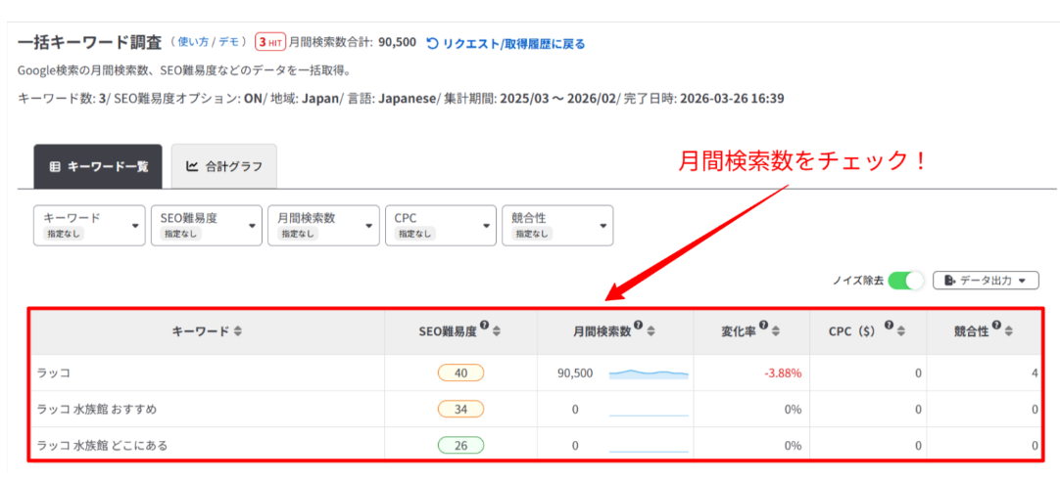Click the SEO difficulty badge 26
This screenshot has height=482, width=1060.
tap(460, 445)
